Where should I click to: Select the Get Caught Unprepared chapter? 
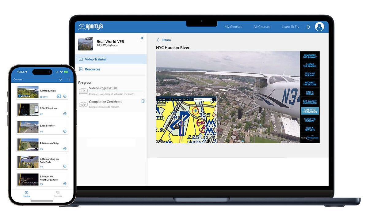click(310, 102)
